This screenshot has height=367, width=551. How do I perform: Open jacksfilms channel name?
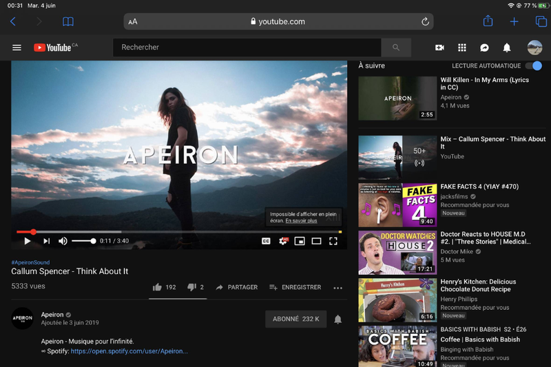click(454, 197)
